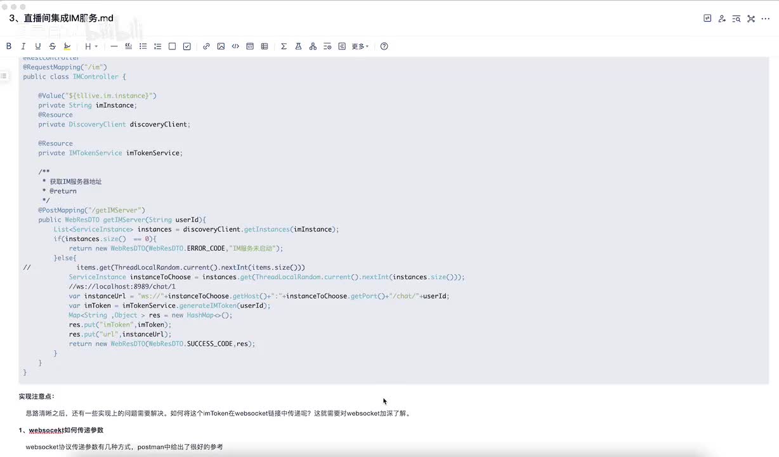Click 'private DiscoveryClient discoveryClient;' line
This screenshot has height=457, width=779.
(x=114, y=124)
